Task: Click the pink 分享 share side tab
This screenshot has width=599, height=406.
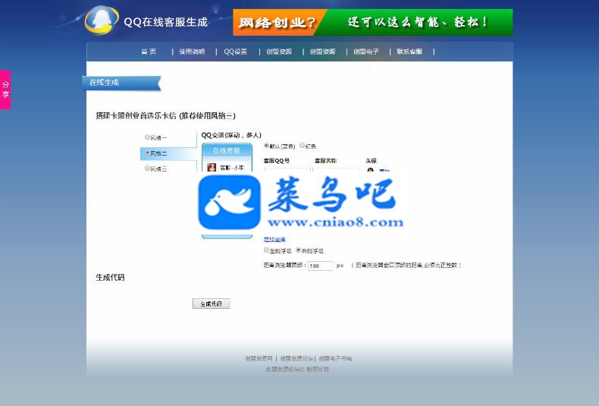Action: [5, 90]
